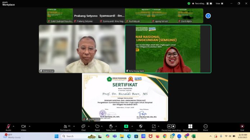The width and height of the screenshot is (250, 140).
Task: Click the Raise hand button
Action: [x=111, y=127]
